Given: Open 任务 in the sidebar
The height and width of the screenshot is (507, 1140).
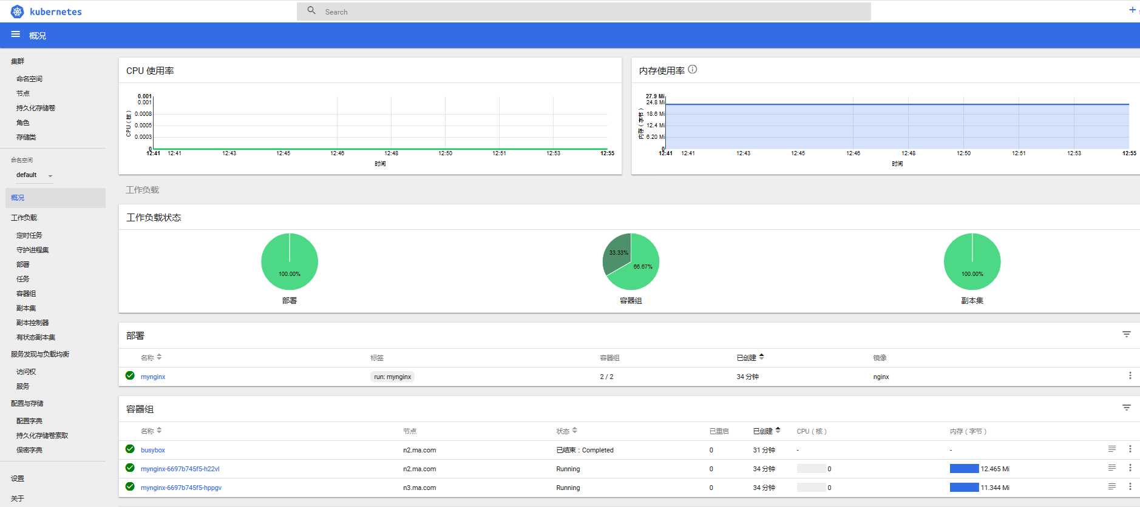Looking at the screenshot, I should pos(22,279).
